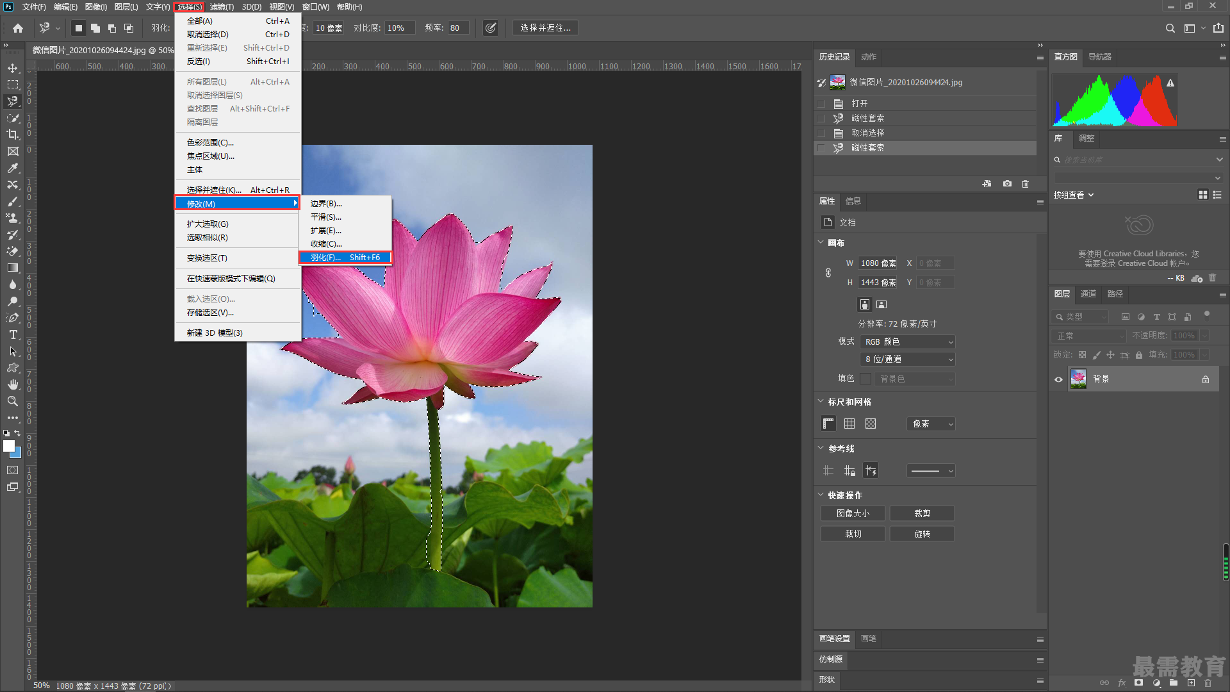1230x692 pixels.
Task: Open the 滤镜(T) menu
Action: click(222, 7)
